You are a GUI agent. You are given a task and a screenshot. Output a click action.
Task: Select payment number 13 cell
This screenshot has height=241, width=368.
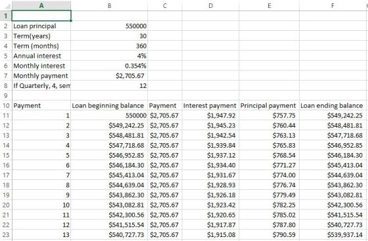[41, 234]
